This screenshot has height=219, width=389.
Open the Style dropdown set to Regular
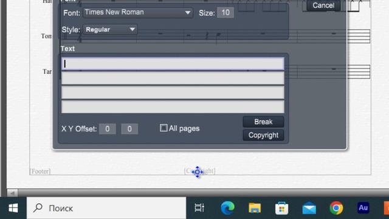tap(110, 30)
